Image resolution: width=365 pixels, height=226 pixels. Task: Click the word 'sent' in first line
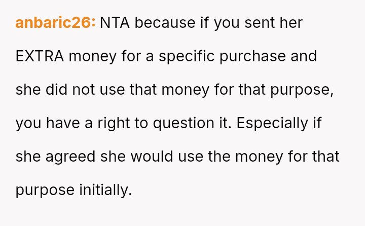(x=253, y=23)
